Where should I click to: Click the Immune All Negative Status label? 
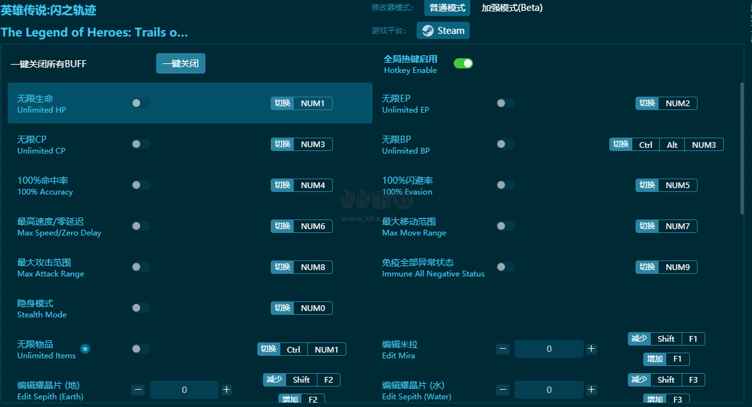pos(433,274)
